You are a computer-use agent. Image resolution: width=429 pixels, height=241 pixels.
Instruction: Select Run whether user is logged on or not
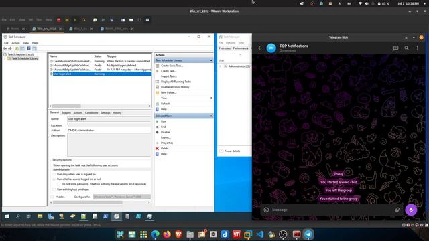54,179
